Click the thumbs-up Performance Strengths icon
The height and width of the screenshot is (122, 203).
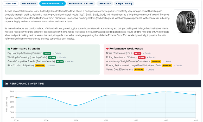click(9, 49)
